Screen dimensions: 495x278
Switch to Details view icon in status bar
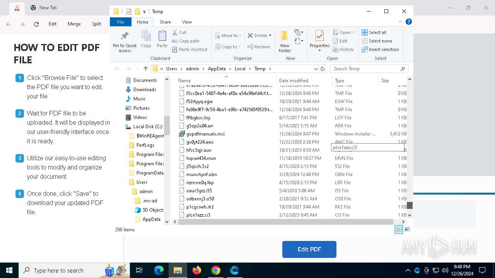[399, 229]
